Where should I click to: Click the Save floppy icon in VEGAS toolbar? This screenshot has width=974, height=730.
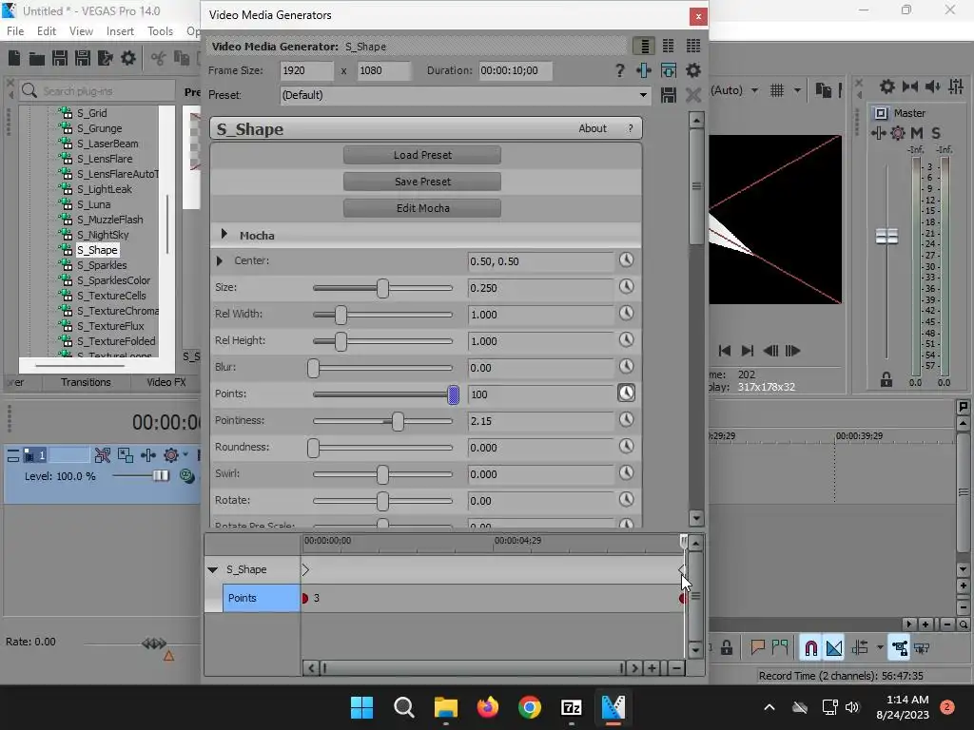pos(60,58)
